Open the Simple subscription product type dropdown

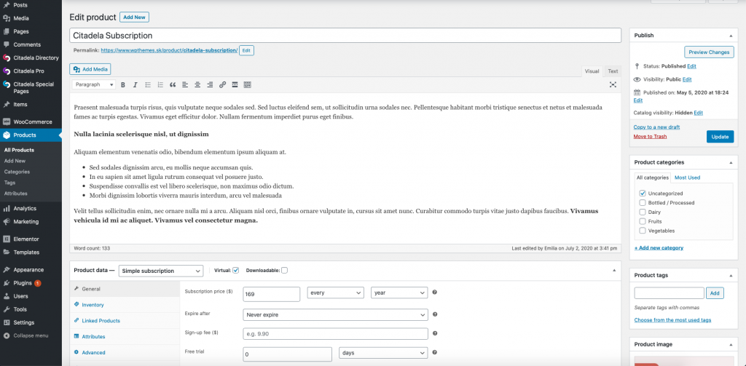click(x=161, y=271)
